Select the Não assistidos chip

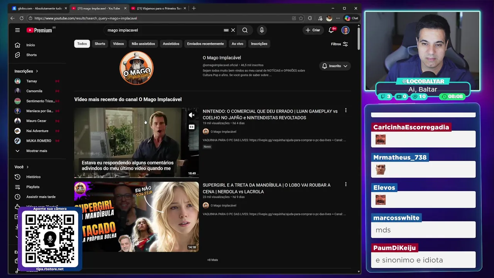pyautogui.click(x=143, y=44)
